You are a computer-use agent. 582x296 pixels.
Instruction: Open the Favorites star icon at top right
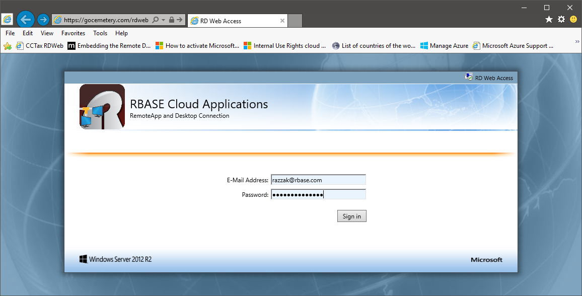pyautogui.click(x=549, y=19)
